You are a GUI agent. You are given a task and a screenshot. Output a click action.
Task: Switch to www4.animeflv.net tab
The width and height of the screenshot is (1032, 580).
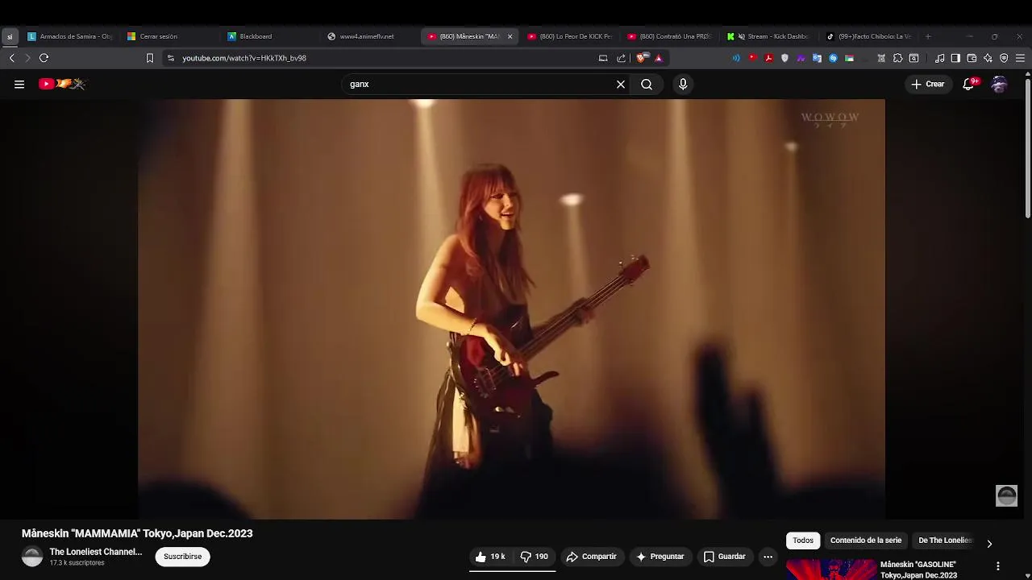369,36
